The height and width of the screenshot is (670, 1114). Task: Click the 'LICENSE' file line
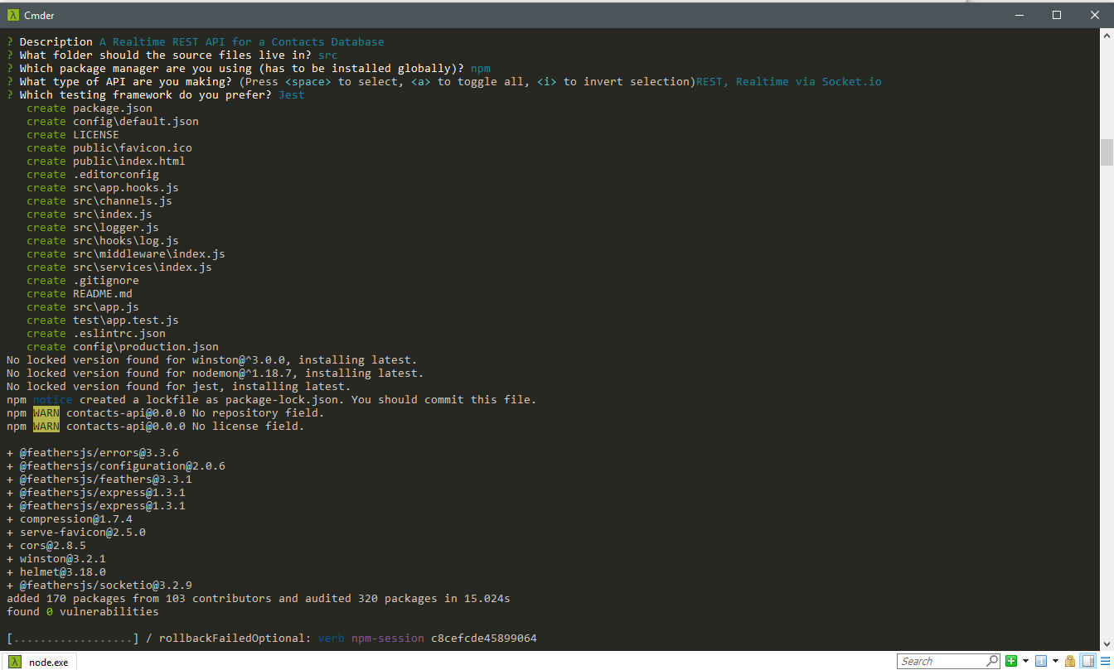[x=96, y=135]
